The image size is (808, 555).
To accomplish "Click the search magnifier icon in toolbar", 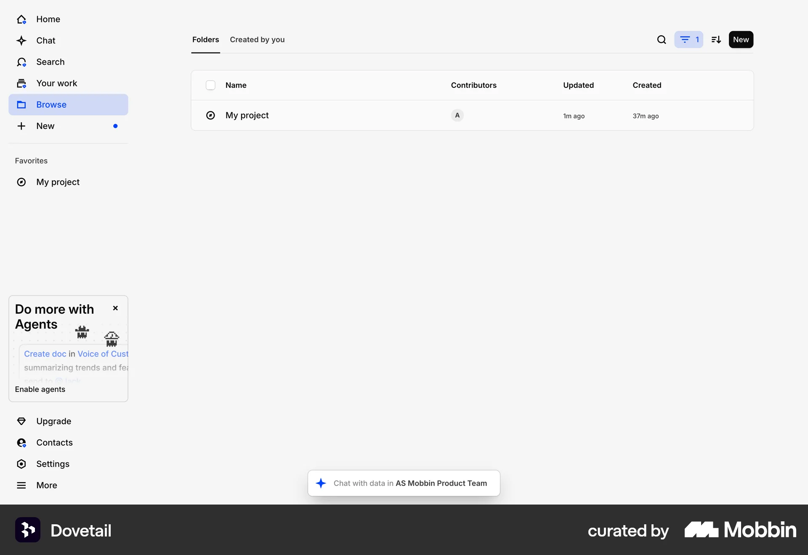I will [x=662, y=40].
